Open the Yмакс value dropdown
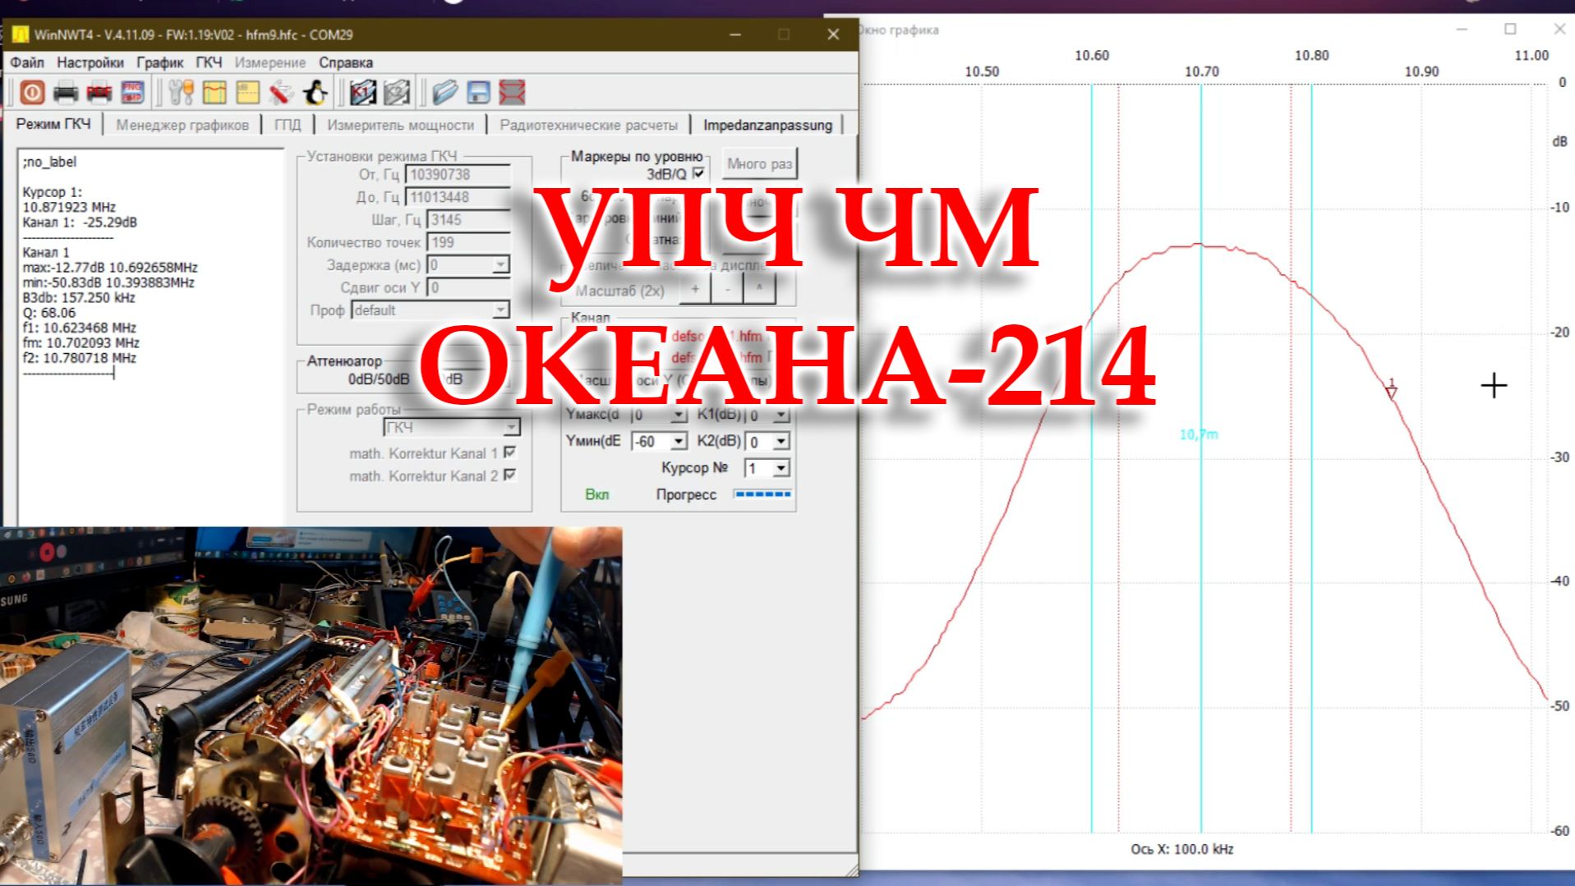Screen dimensions: 1575x886 tap(678, 415)
